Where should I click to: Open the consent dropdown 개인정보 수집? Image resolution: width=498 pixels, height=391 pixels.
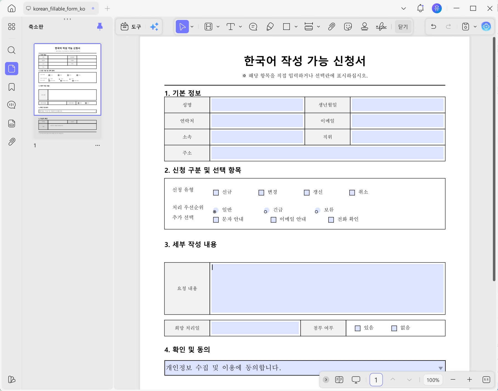(305, 368)
